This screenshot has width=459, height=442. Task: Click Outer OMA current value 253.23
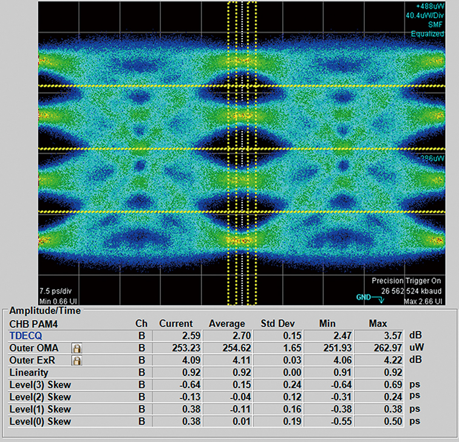[x=186, y=348]
